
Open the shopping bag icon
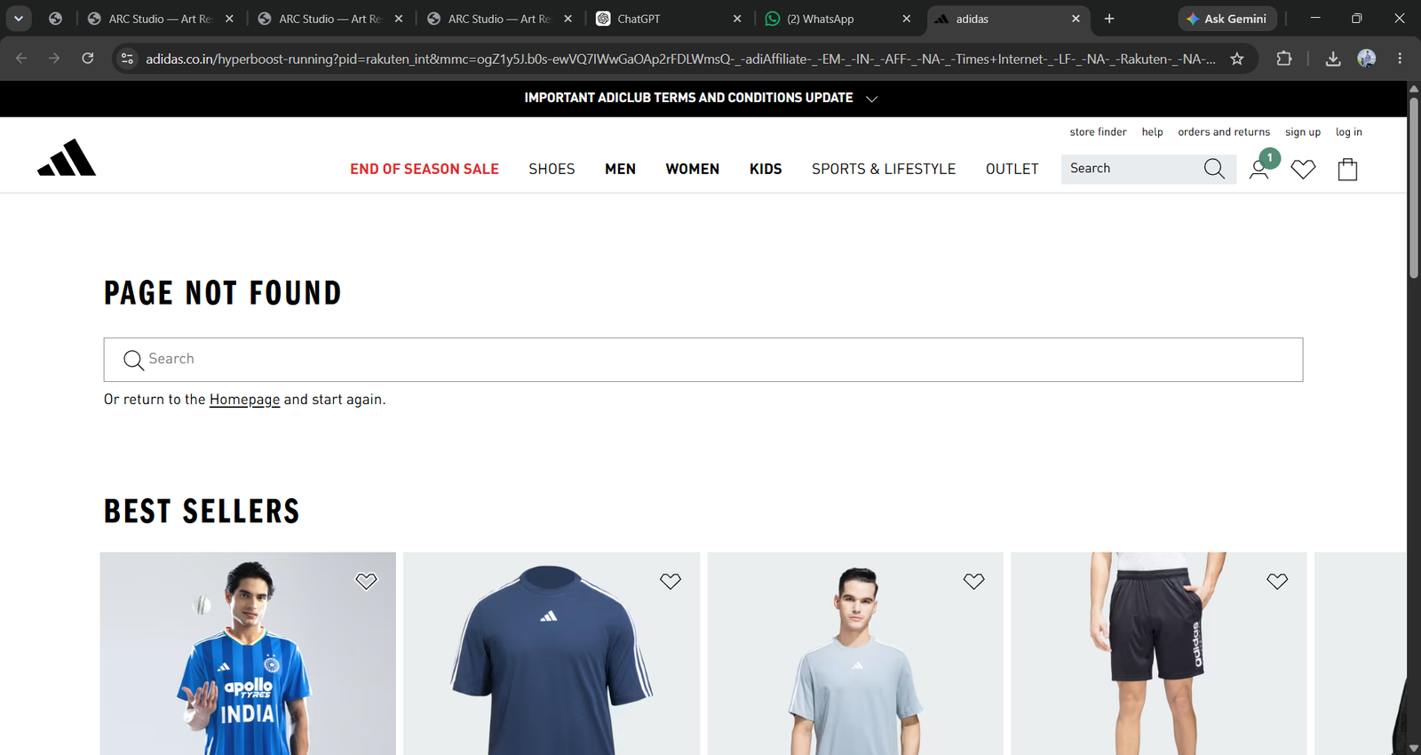tap(1347, 169)
